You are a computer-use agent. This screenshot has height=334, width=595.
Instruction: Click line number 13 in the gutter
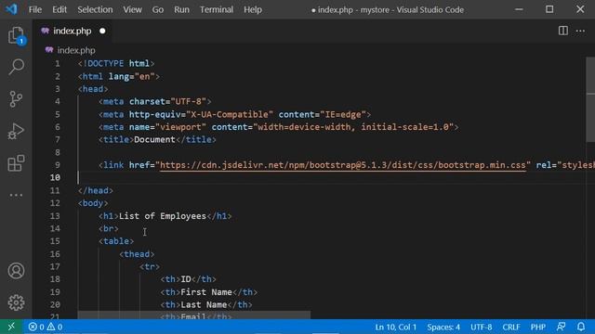click(55, 216)
